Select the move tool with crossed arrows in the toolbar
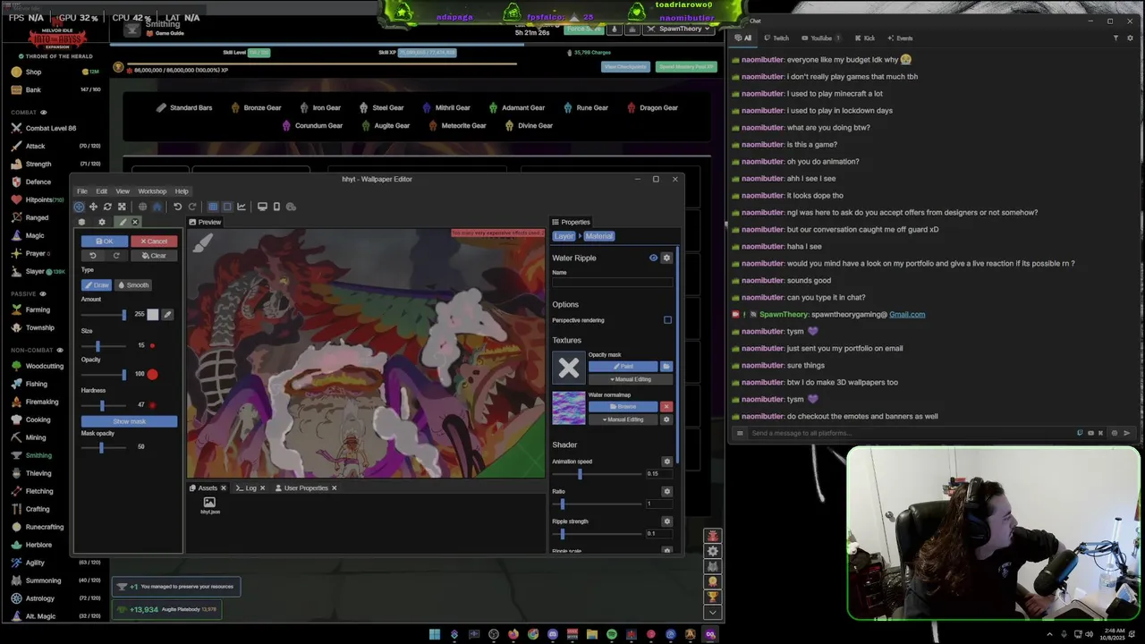1145x644 pixels. (x=93, y=207)
